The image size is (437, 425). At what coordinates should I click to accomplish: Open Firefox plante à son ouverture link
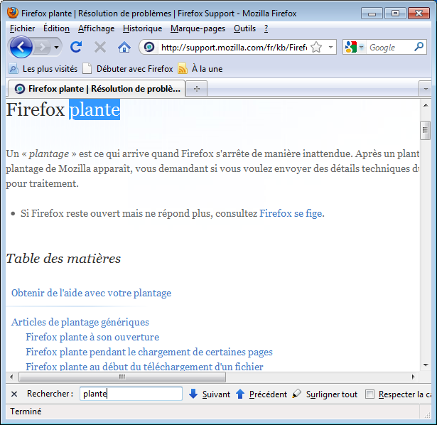pyautogui.click(x=92, y=337)
